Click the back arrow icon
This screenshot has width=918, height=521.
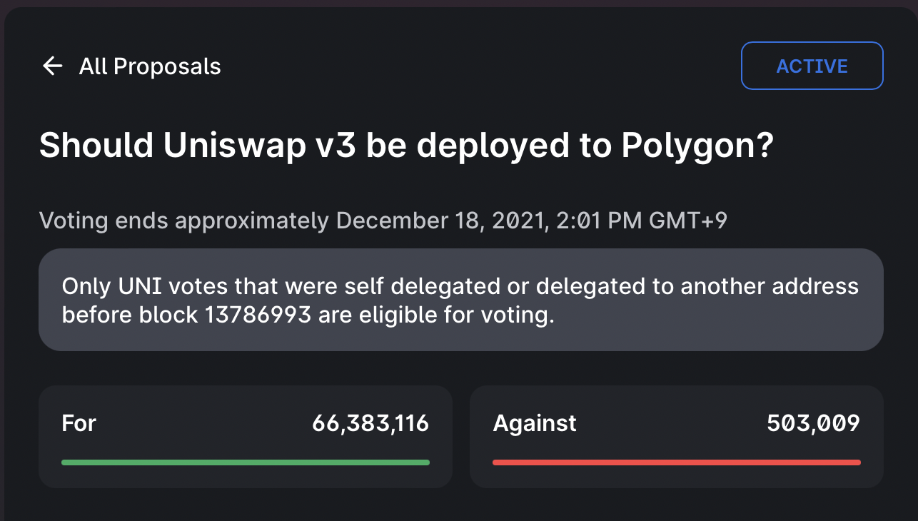pos(53,66)
